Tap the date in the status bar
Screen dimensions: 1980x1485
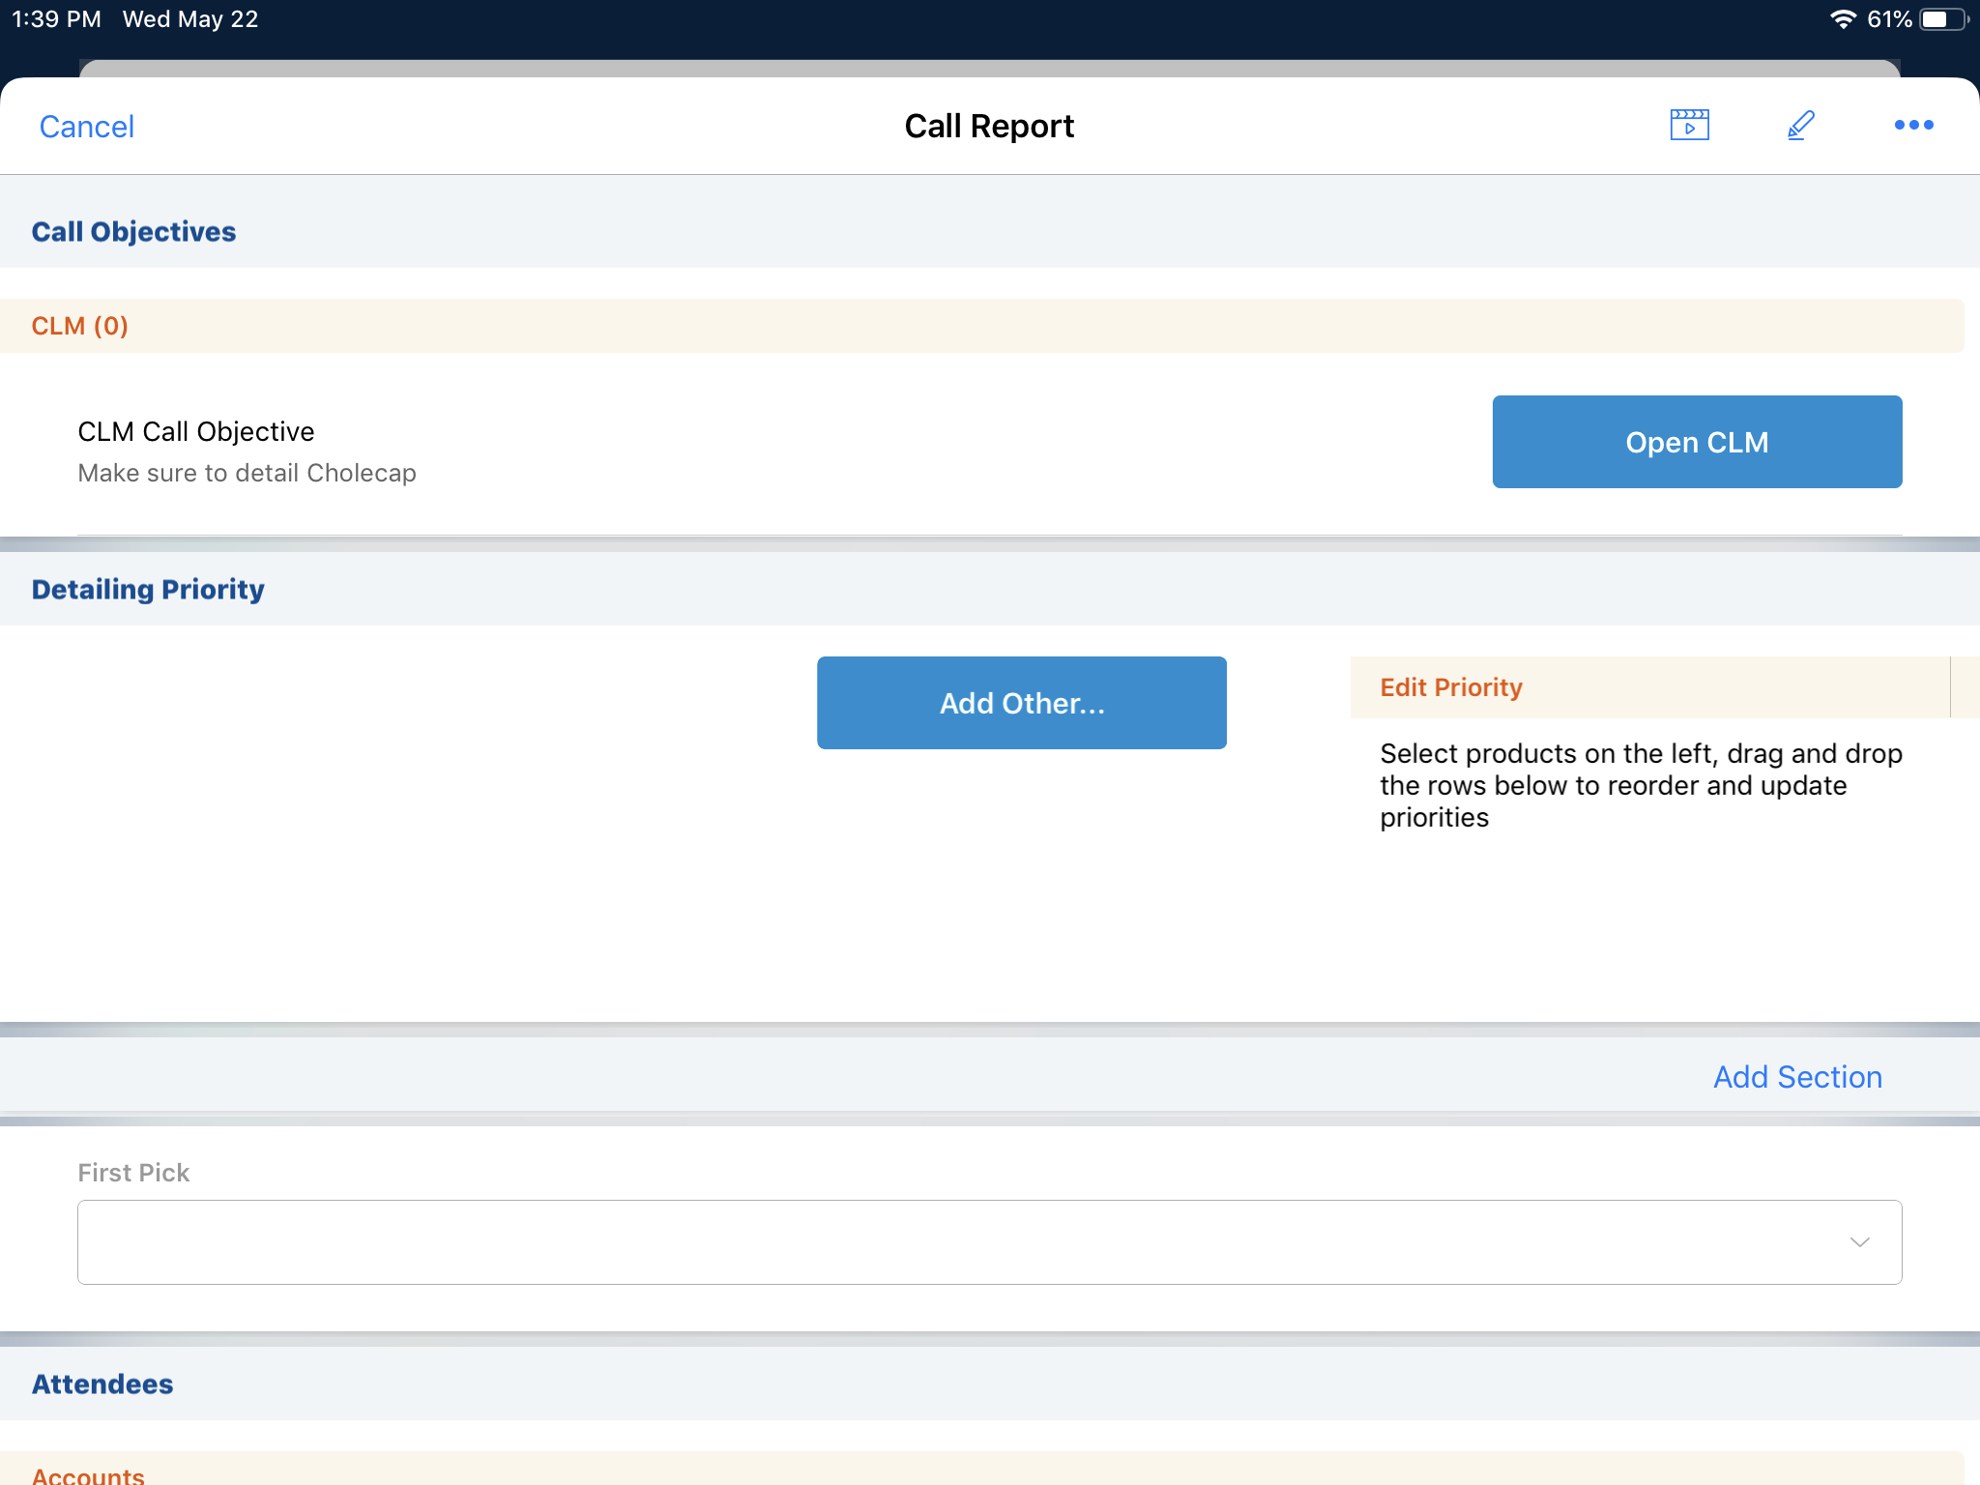pos(190,19)
